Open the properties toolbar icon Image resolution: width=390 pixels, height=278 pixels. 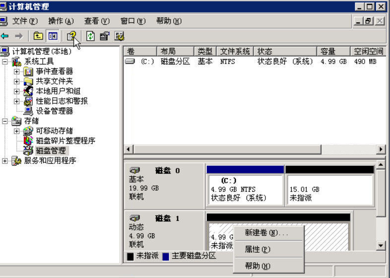[x=105, y=36]
